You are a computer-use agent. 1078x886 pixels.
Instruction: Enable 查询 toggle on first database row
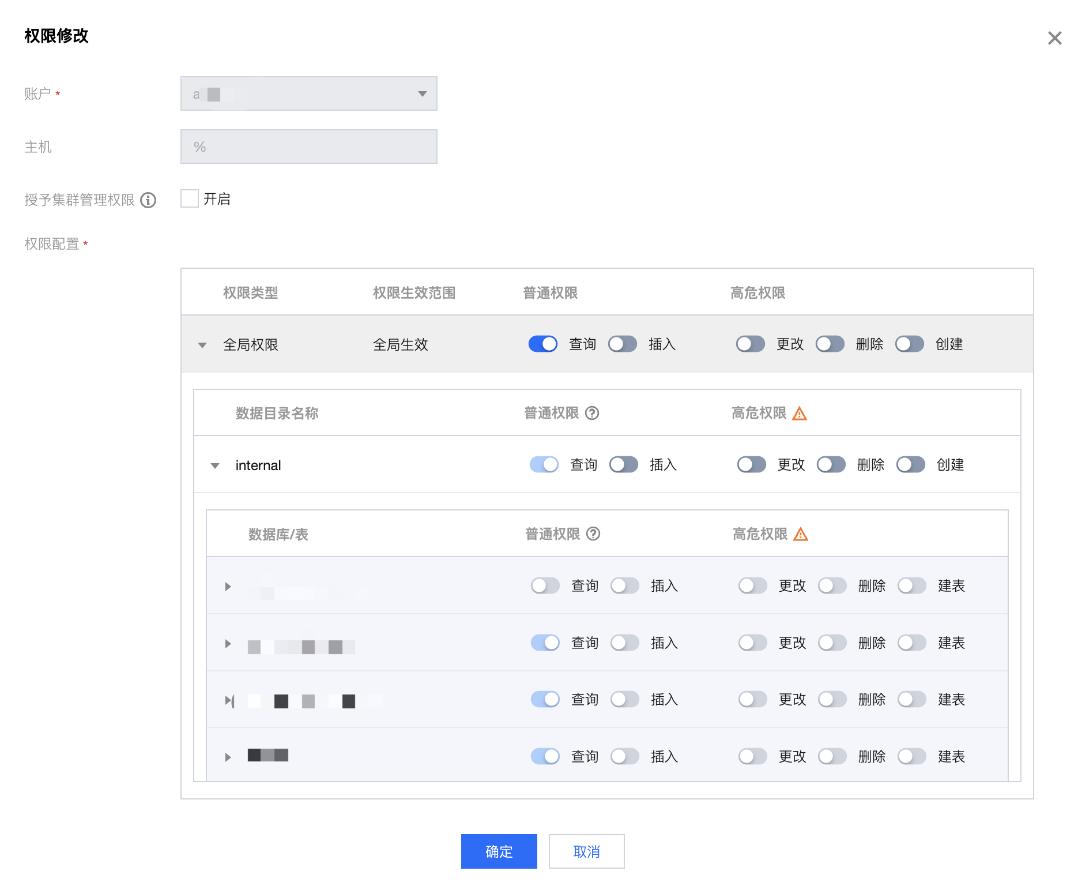click(x=545, y=586)
